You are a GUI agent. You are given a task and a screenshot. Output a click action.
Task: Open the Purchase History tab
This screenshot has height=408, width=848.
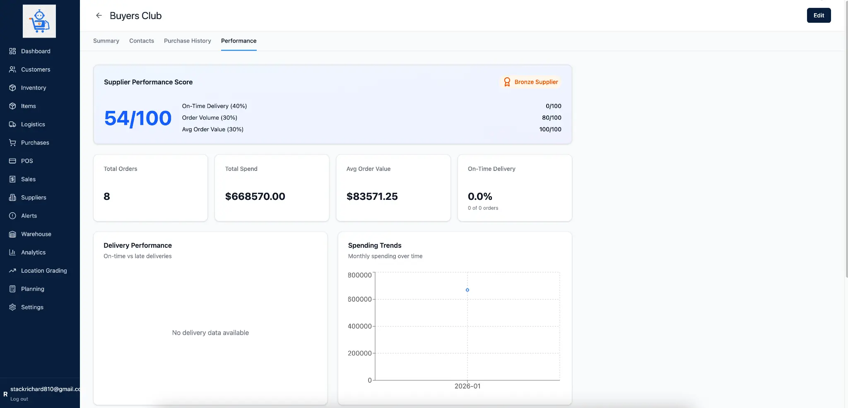click(187, 41)
